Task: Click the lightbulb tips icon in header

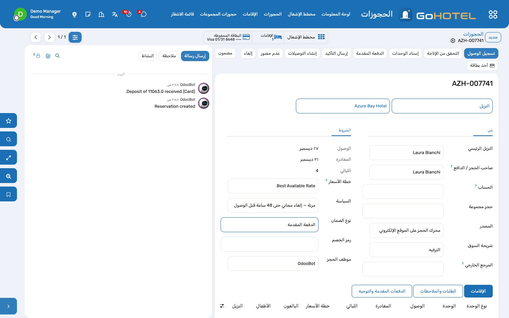Action: tap(74, 14)
